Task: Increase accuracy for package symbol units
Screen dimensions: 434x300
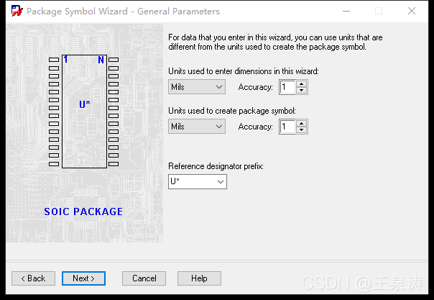Action: point(302,123)
